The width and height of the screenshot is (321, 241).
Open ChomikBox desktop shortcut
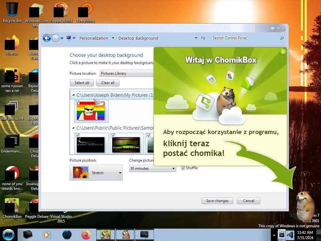(x=12, y=208)
